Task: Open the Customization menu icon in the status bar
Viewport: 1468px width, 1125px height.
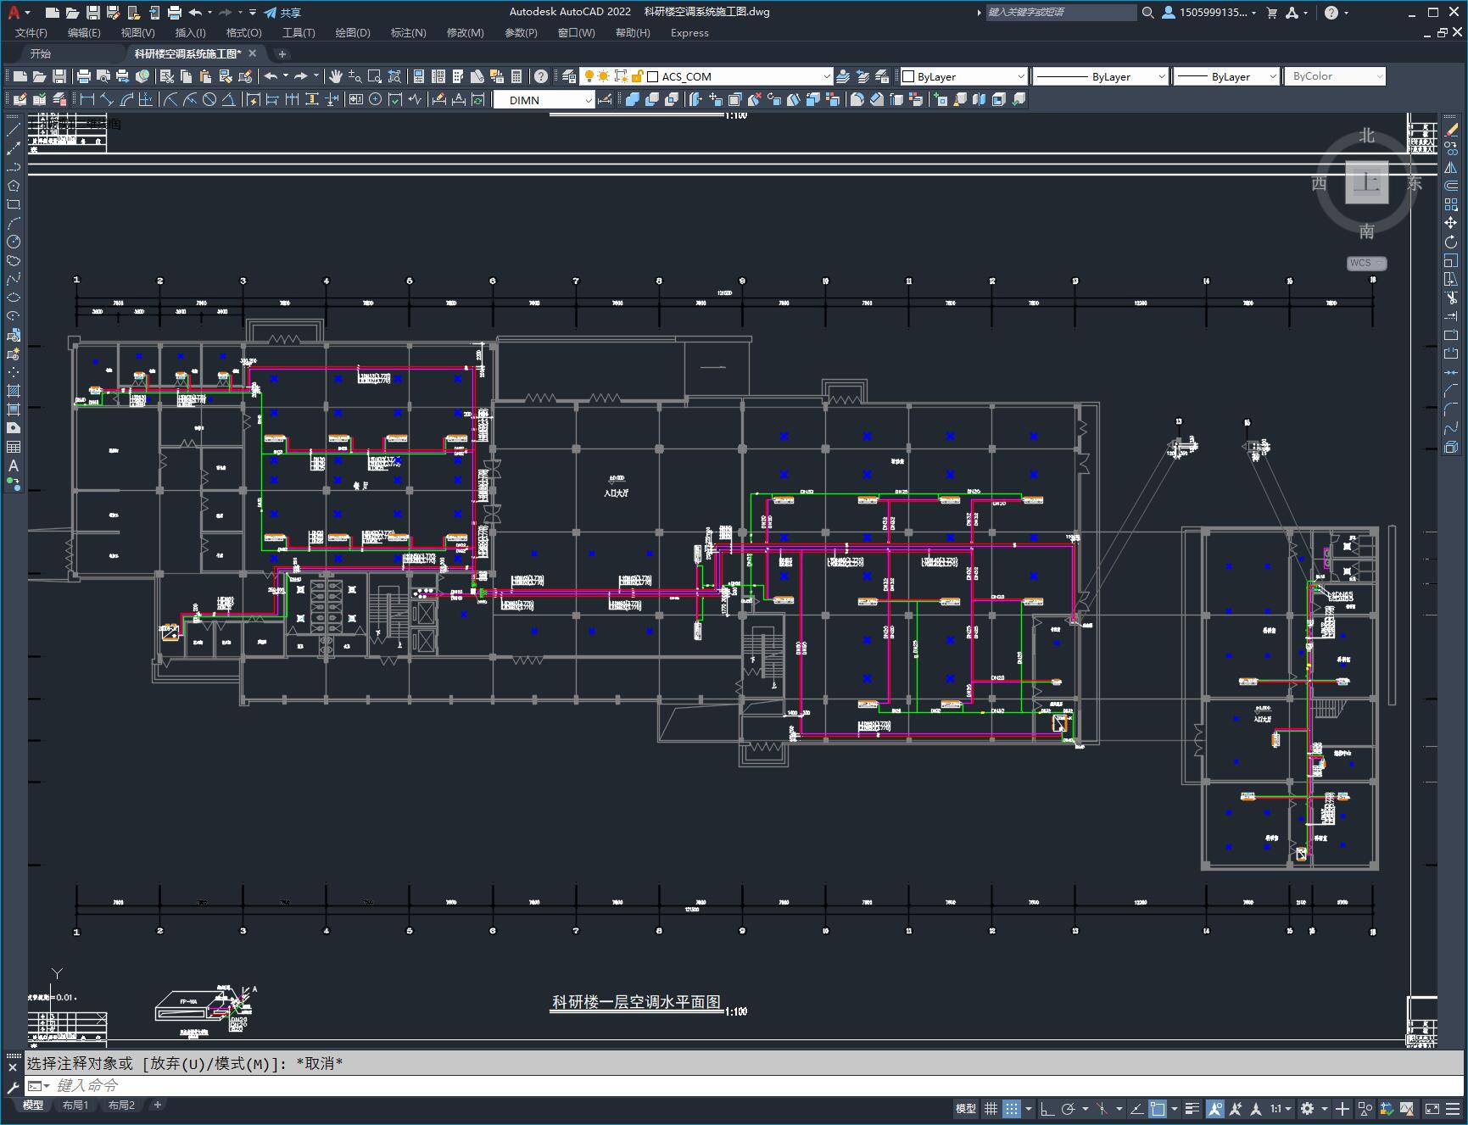Action: [1453, 1108]
